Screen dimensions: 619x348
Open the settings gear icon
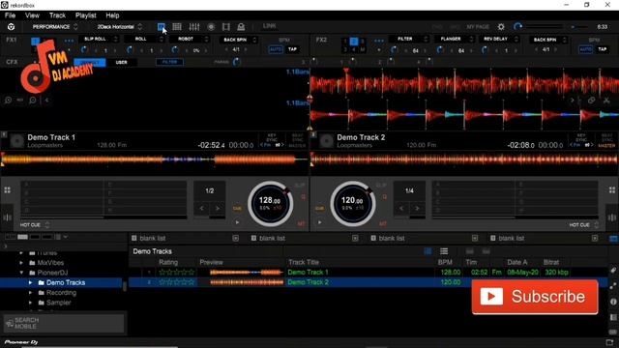501,27
